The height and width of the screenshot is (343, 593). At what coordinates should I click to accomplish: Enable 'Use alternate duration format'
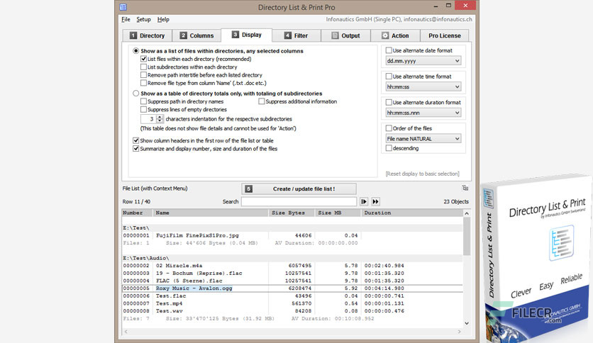click(x=389, y=102)
